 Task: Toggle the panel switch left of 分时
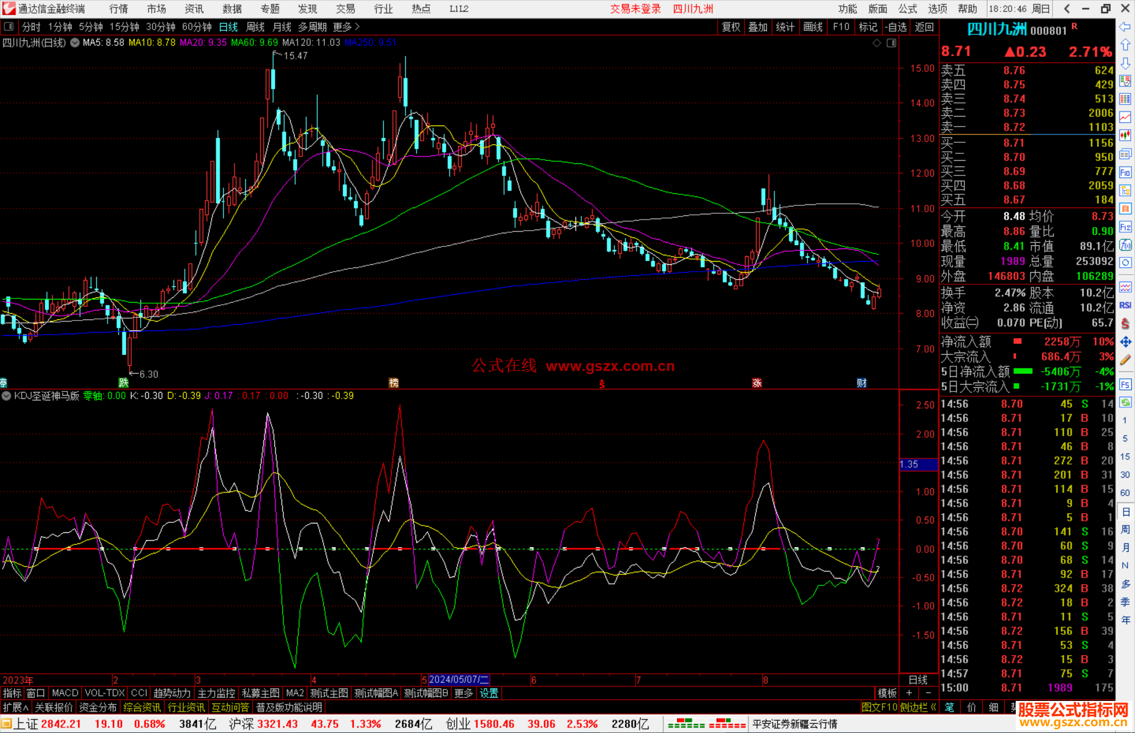(9, 27)
